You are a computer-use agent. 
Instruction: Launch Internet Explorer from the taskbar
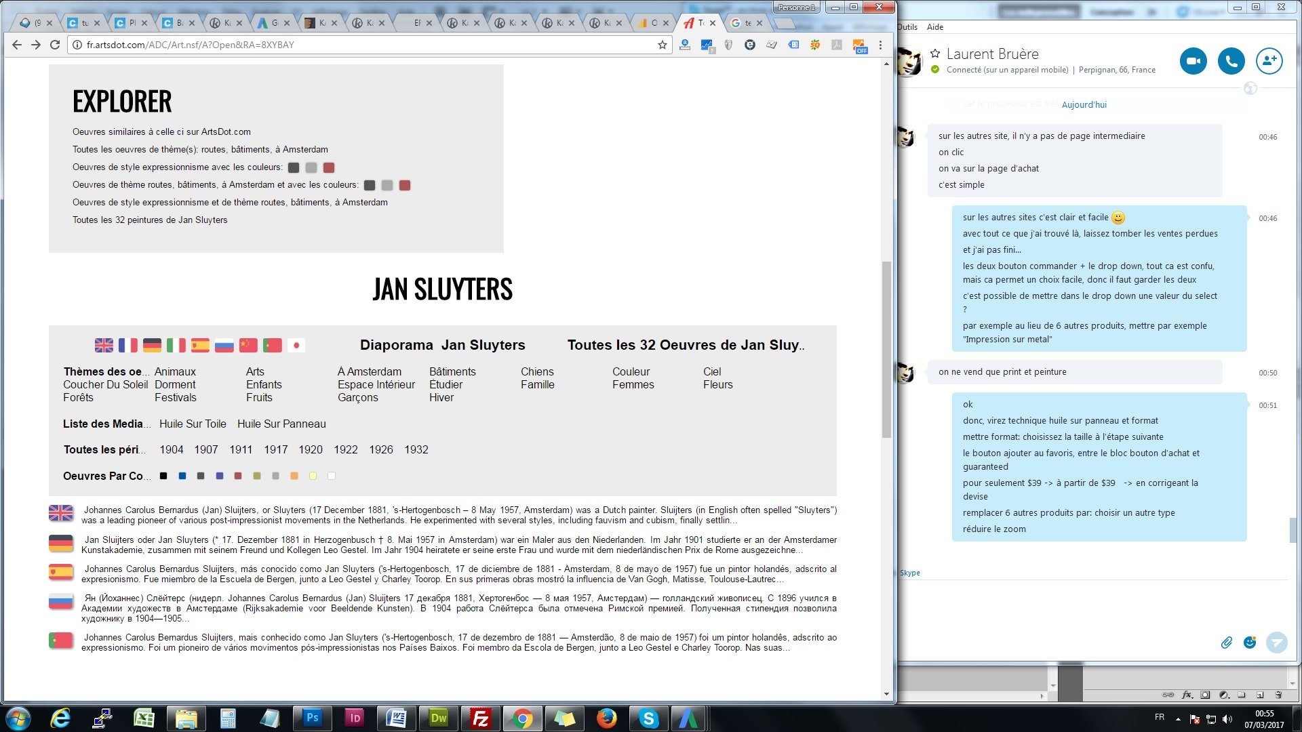tap(60, 718)
